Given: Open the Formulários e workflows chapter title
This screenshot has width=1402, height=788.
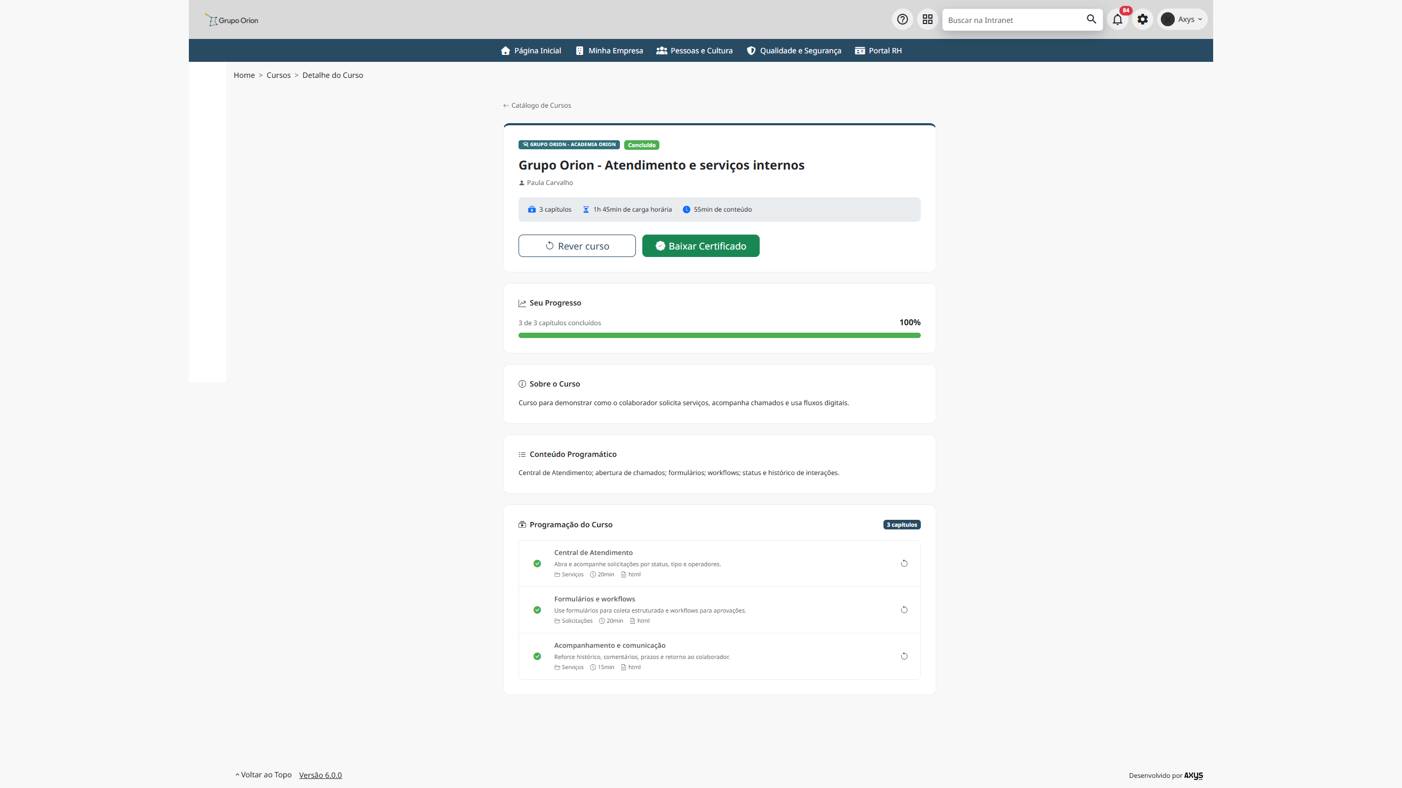Looking at the screenshot, I should coord(594,599).
